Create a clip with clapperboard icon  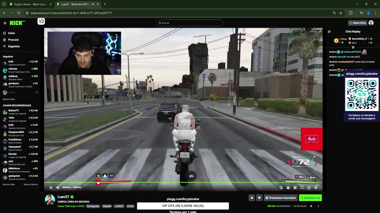click(288, 188)
